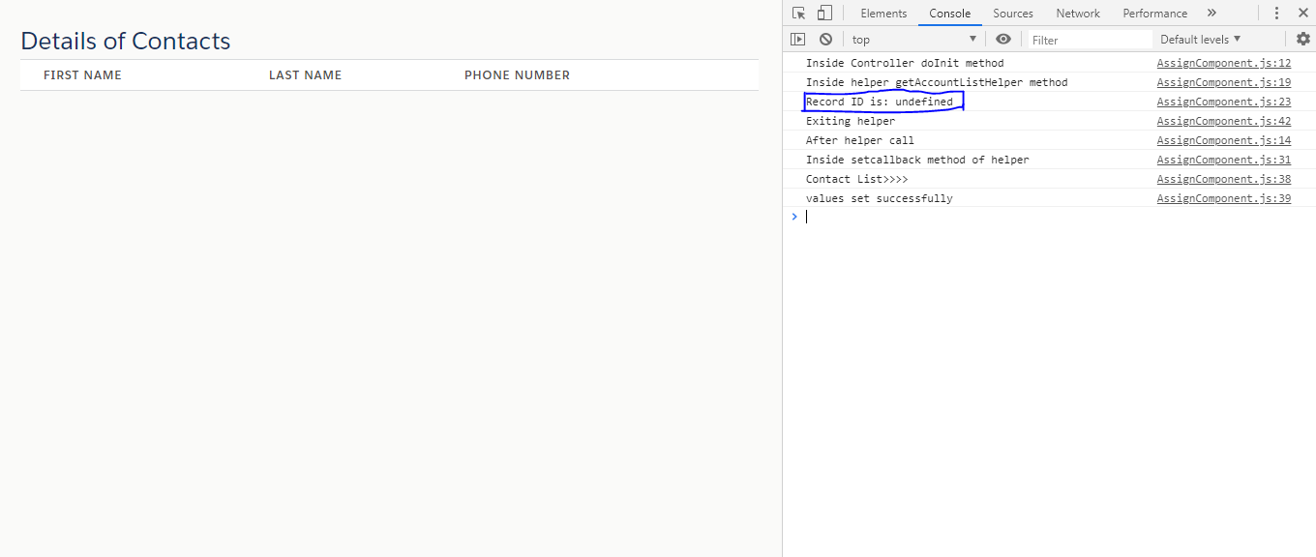Focus the console Filter field
Viewport: 1316px width, 557px height.
1090,40
